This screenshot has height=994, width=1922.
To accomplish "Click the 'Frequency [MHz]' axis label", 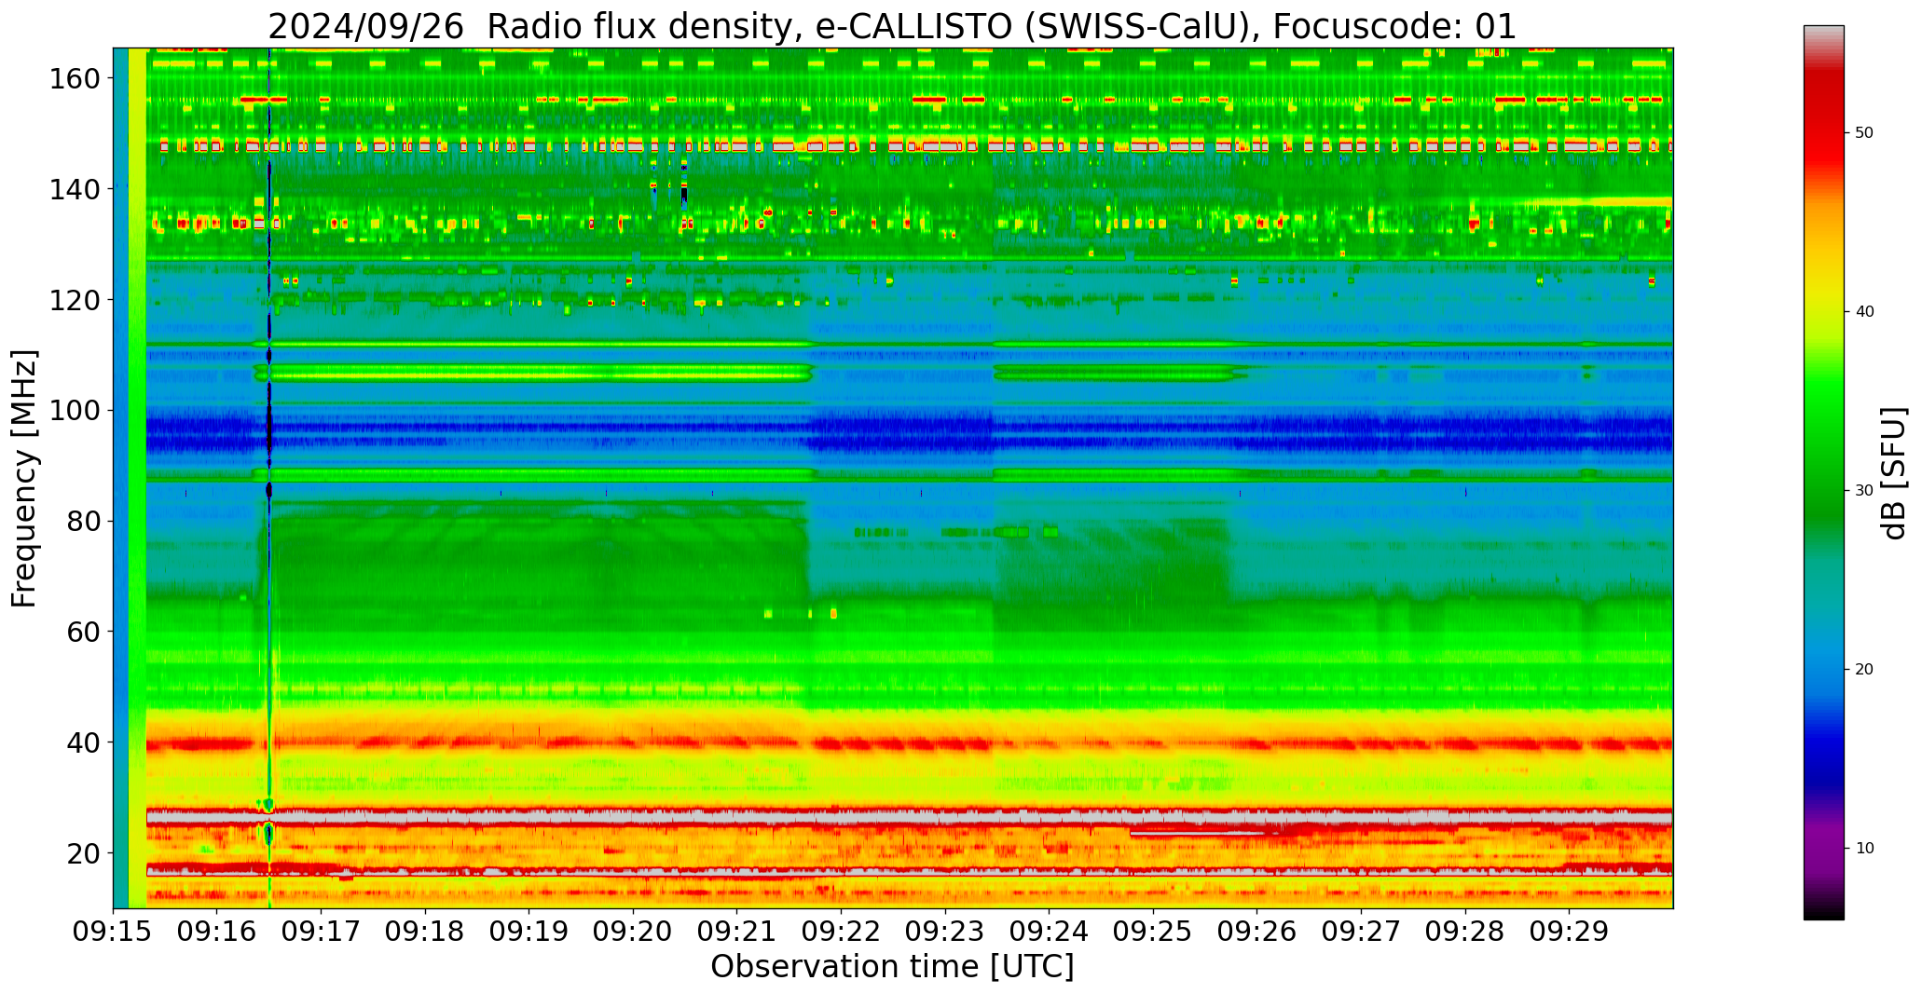I will point(25,478).
